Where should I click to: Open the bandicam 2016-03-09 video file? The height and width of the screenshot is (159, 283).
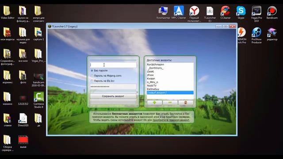38,80
